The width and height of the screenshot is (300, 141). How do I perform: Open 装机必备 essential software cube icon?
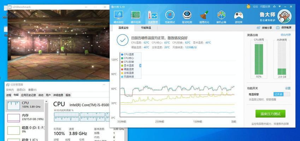click(x=221, y=17)
